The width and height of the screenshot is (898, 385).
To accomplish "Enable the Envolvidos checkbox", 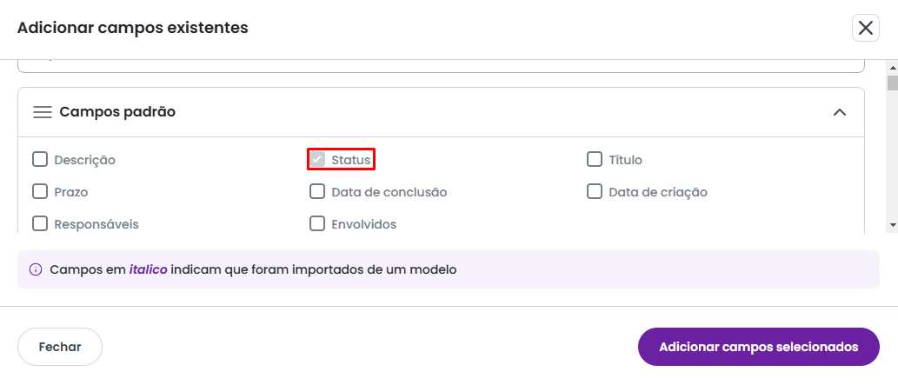I will tap(317, 223).
